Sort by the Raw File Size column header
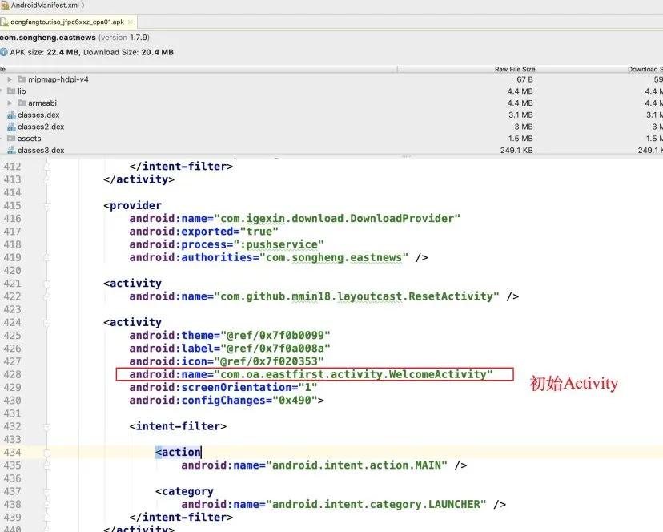 [x=514, y=69]
